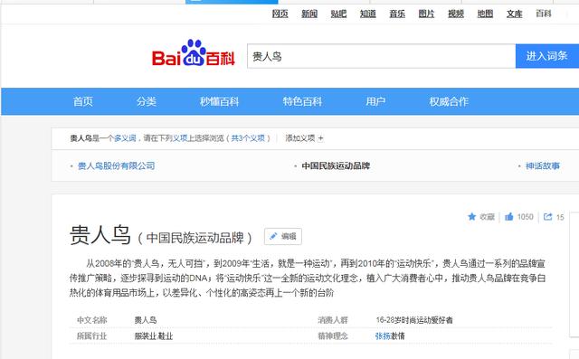Click the star favorite icon
Screen dimensions: 579x359
click(x=471, y=217)
